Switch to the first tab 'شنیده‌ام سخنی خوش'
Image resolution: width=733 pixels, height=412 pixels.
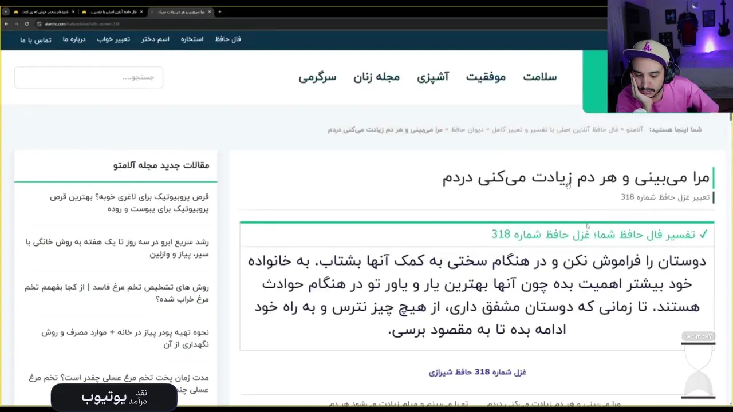(45, 11)
